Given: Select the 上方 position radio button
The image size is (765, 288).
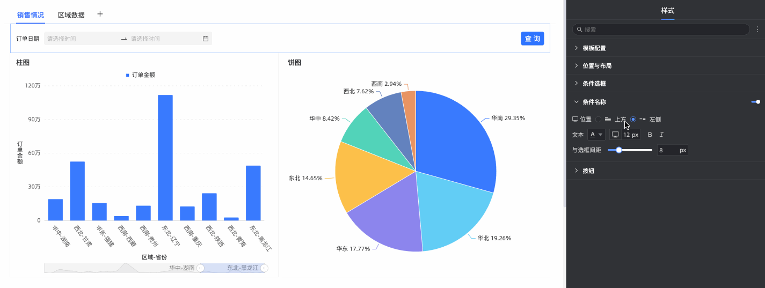Looking at the screenshot, I should point(599,119).
